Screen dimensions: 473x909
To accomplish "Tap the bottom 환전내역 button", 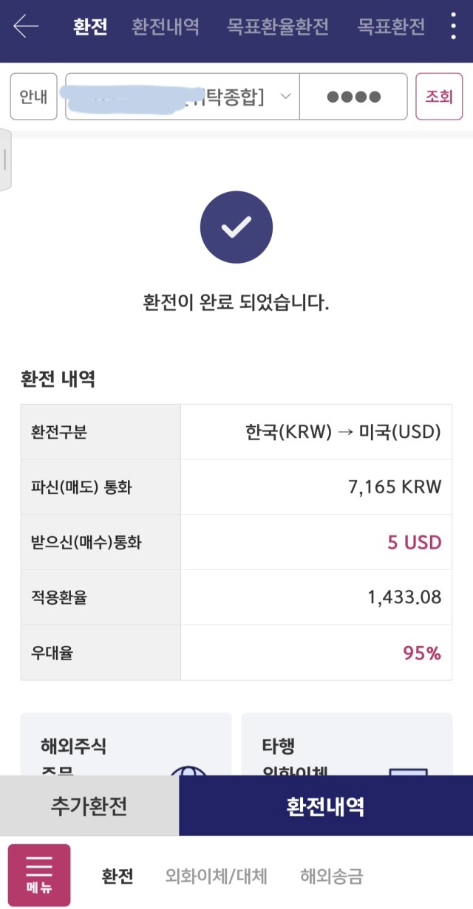I will click(x=326, y=806).
